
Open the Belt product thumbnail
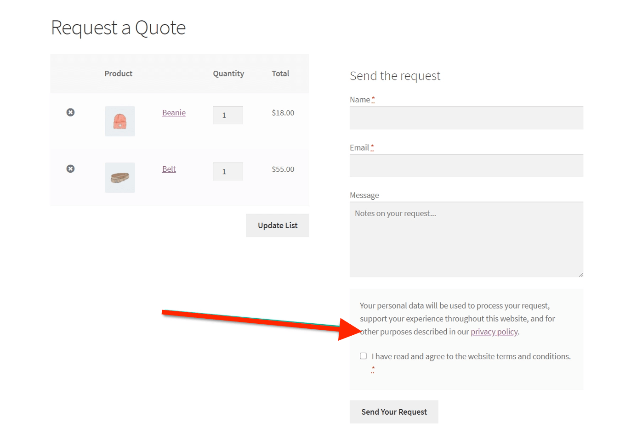coord(120,178)
